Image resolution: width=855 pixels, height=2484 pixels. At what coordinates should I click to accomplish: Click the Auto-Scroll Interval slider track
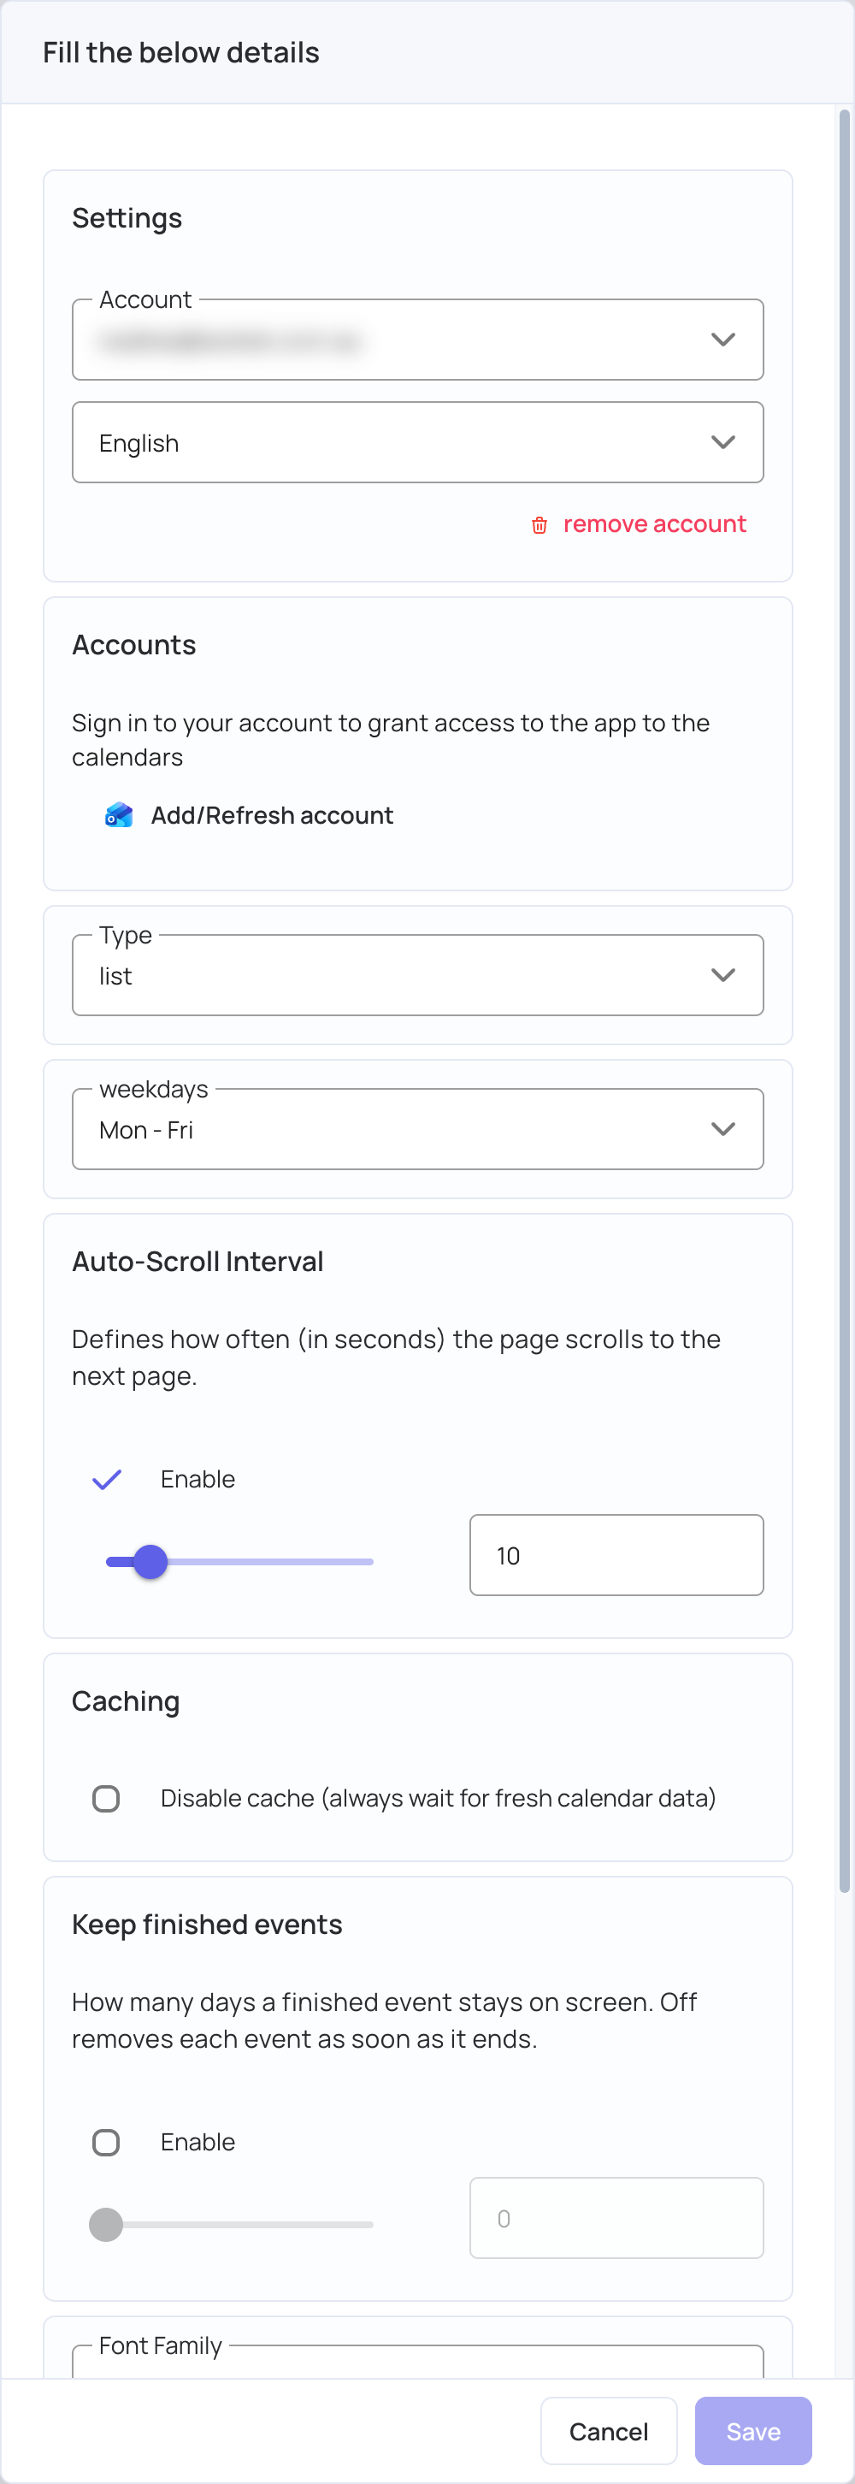coord(239,1561)
